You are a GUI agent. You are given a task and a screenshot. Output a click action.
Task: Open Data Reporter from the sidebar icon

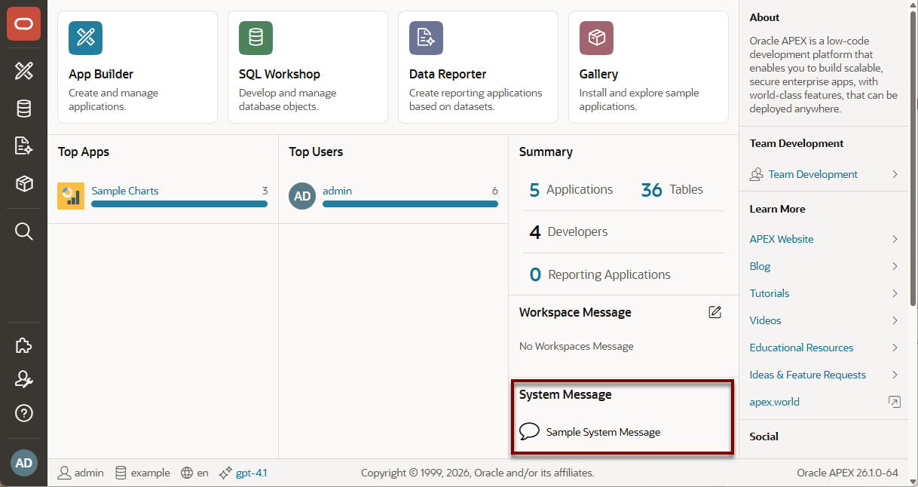point(23,145)
